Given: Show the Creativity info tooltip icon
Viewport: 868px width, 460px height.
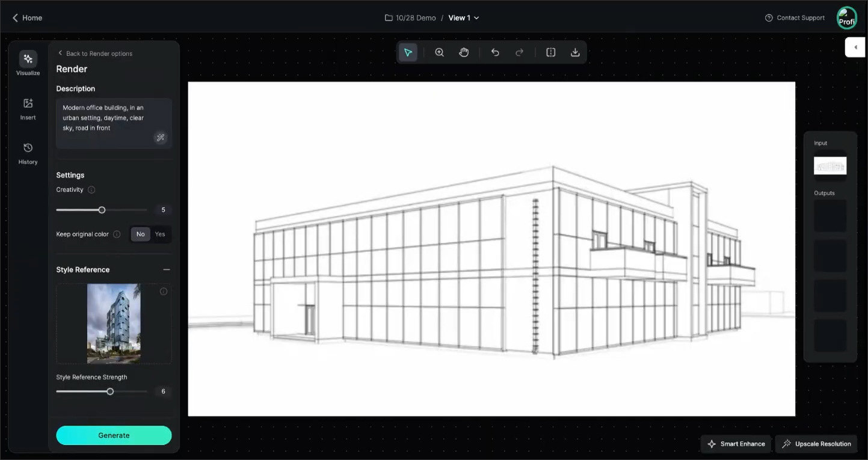Looking at the screenshot, I should point(91,189).
